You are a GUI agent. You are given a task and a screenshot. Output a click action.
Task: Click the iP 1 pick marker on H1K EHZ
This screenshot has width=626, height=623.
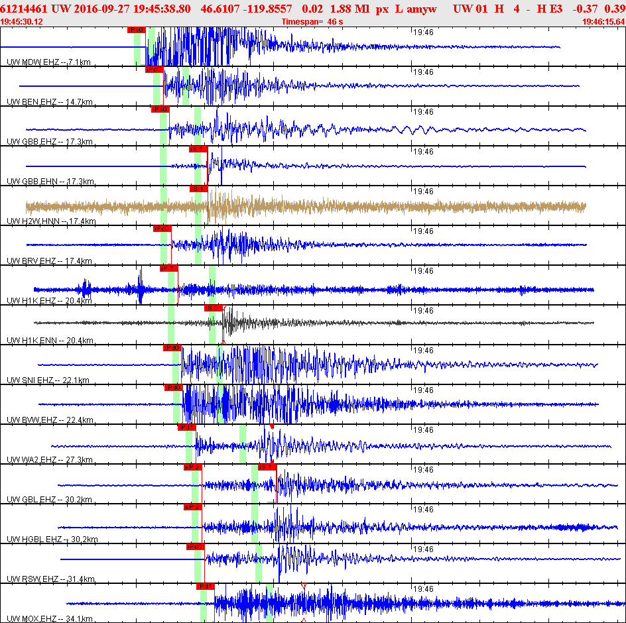[x=168, y=268]
